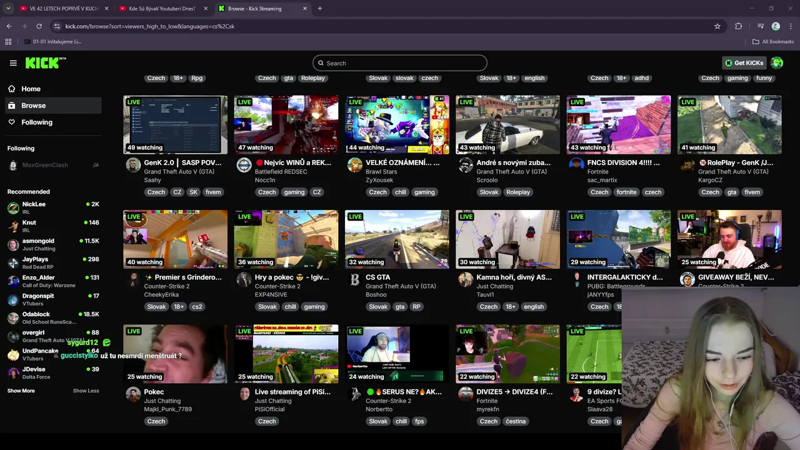Viewport: 800px width, 450px height.
Task: Open the Brawl Stars stream thumbnail by ZyXousek
Action: pos(397,124)
